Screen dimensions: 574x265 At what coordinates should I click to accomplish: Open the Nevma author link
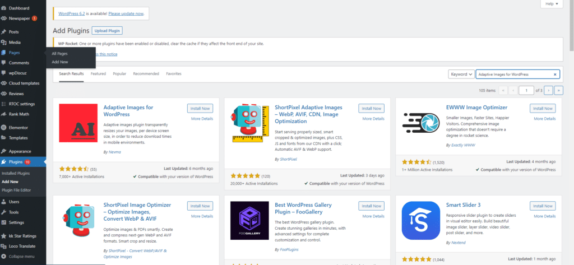pyautogui.click(x=114, y=151)
